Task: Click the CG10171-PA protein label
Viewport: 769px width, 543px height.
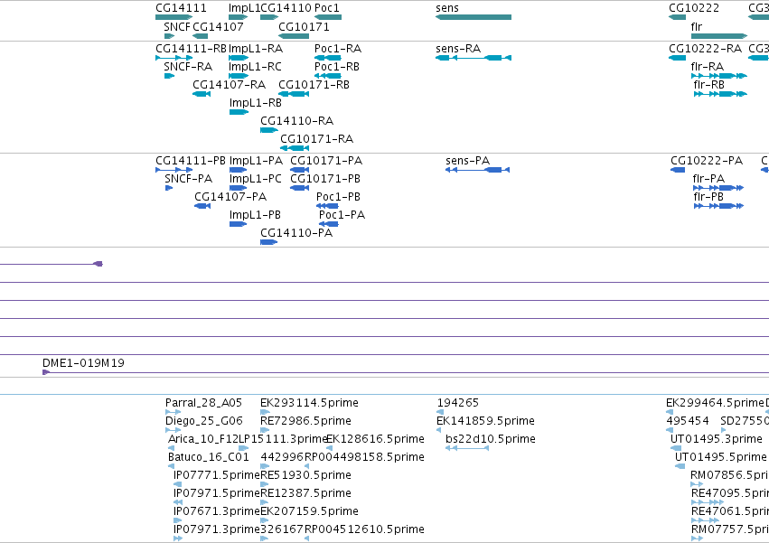Action: coord(326,161)
